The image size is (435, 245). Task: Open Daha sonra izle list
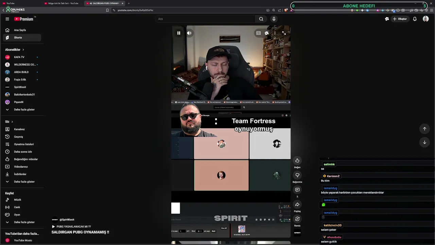22,152
